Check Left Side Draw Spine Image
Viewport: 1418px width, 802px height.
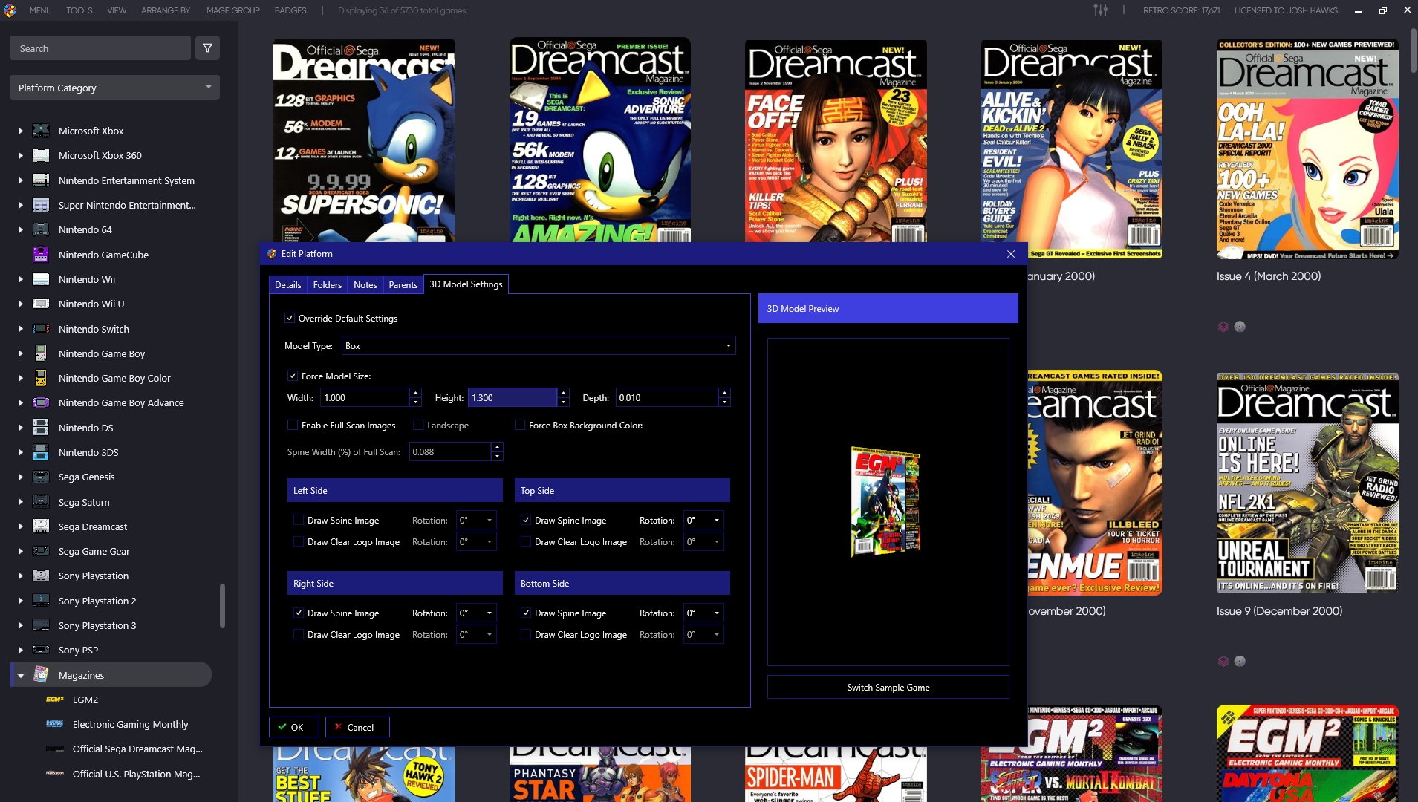pos(299,520)
